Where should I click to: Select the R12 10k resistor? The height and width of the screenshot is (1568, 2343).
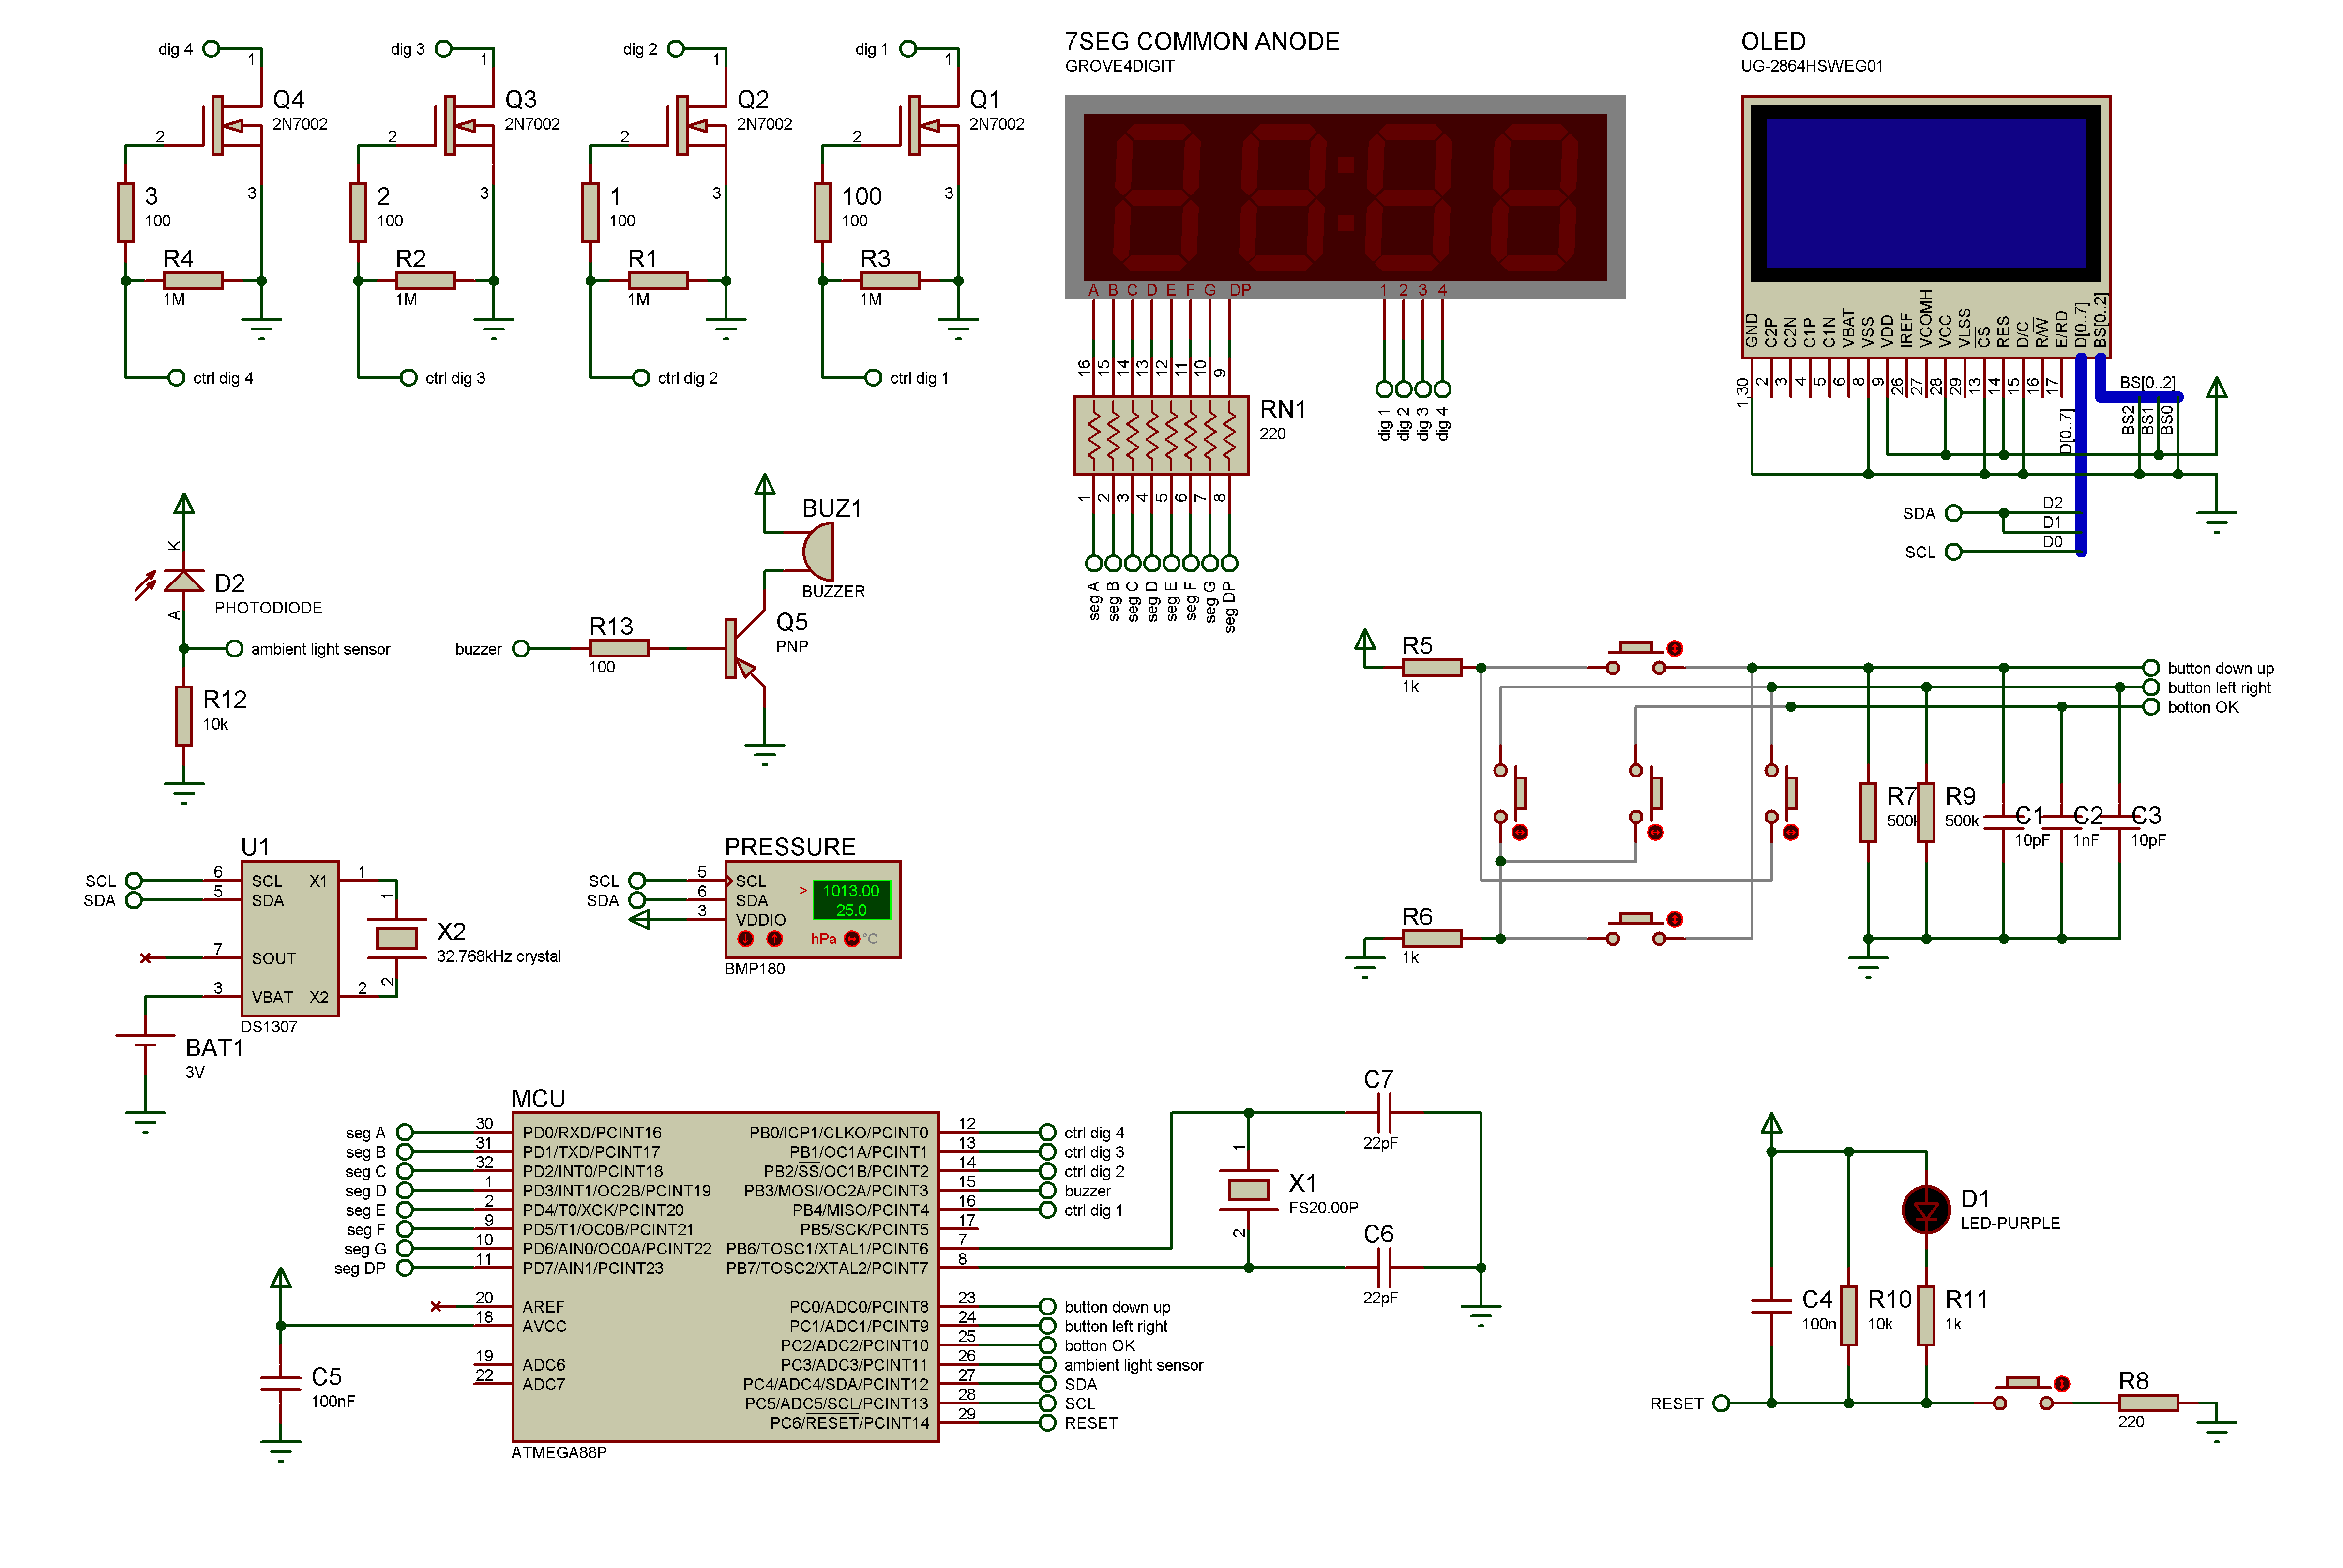[183, 716]
